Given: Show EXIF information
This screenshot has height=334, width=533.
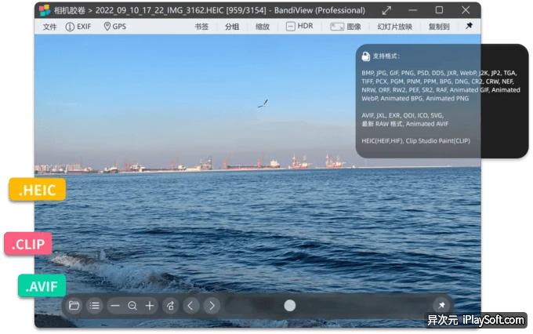Looking at the screenshot, I should pos(78,27).
